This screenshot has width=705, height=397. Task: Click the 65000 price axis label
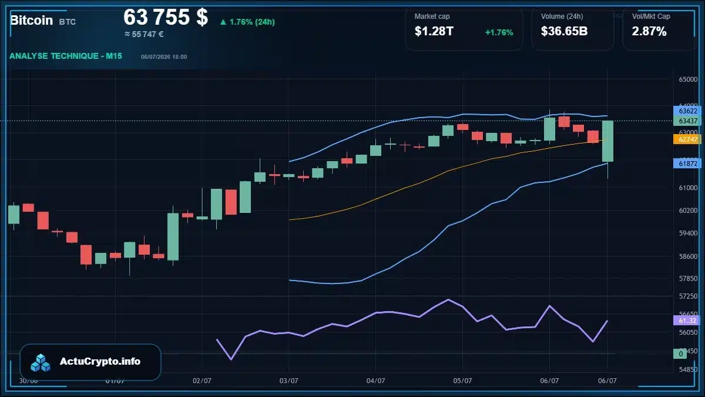[688, 79]
